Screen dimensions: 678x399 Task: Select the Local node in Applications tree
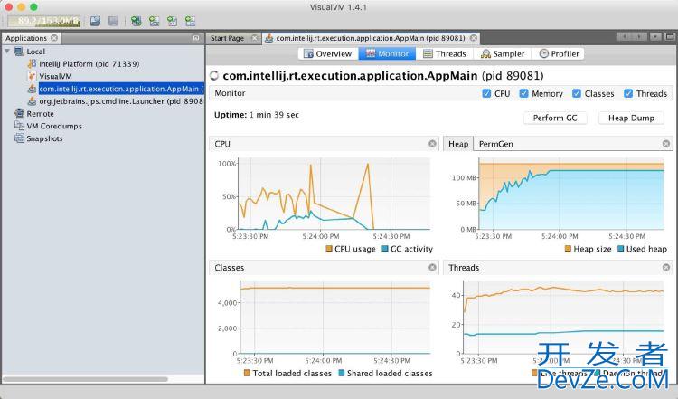[x=36, y=52]
